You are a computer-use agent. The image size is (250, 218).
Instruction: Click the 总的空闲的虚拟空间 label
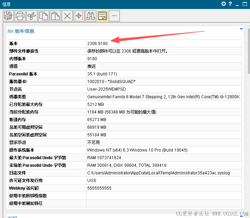tap(28, 135)
